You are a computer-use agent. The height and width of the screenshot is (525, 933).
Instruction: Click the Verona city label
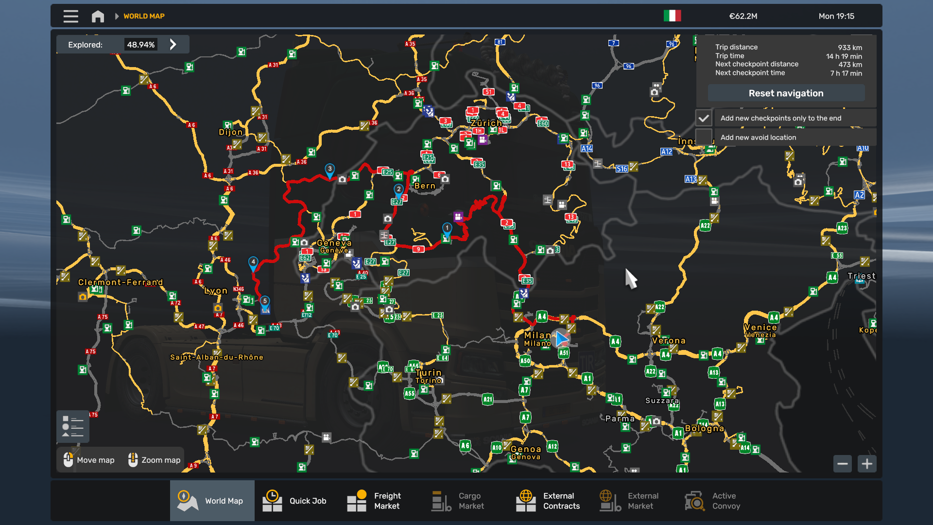coord(669,340)
